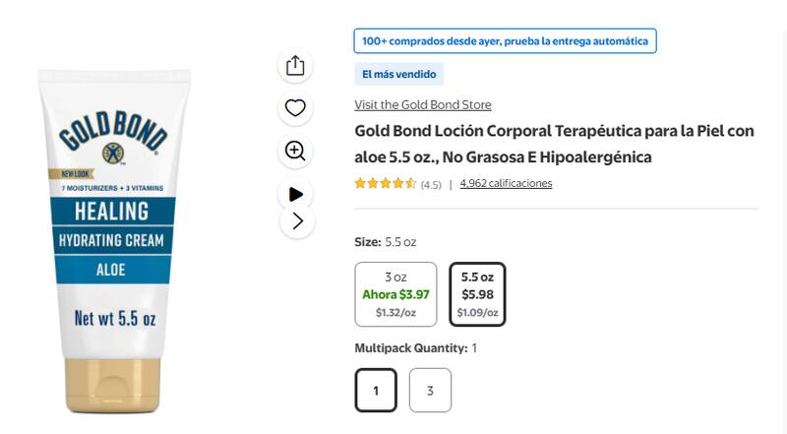Viewport: 787px width, 434px height.
Task: Click the 'Size: 5.5 oz' label
Action: [385, 241]
